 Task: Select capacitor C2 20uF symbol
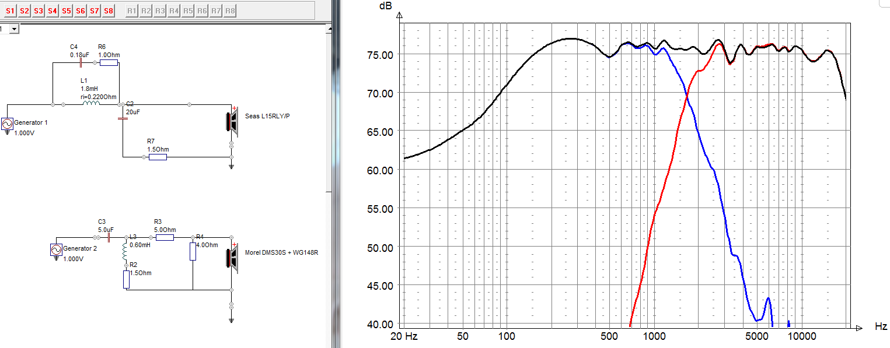123,118
